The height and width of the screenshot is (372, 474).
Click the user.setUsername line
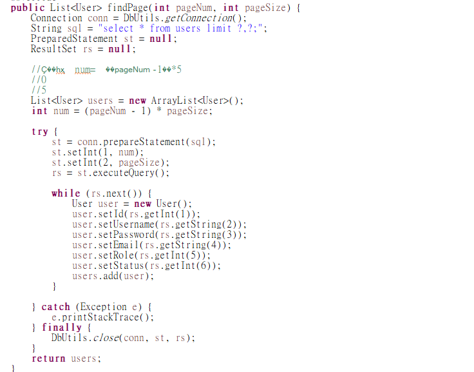(159, 224)
